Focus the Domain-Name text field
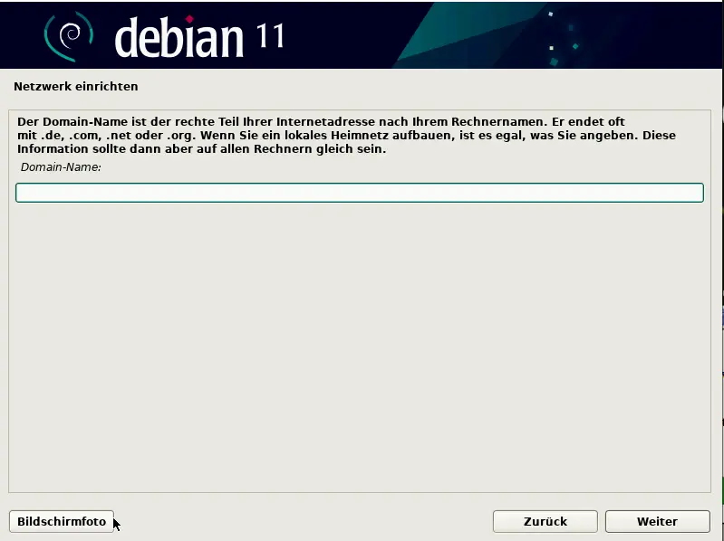The image size is (724, 541). pyautogui.click(x=359, y=193)
